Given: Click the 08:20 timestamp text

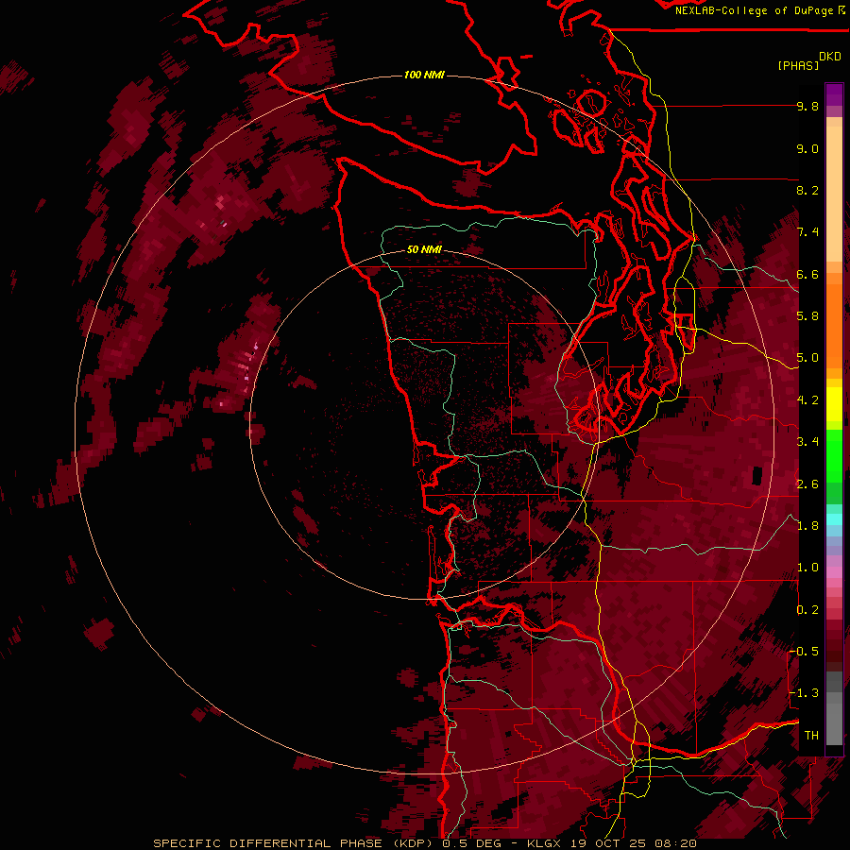Looking at the screenshot, I should [675, 843].
